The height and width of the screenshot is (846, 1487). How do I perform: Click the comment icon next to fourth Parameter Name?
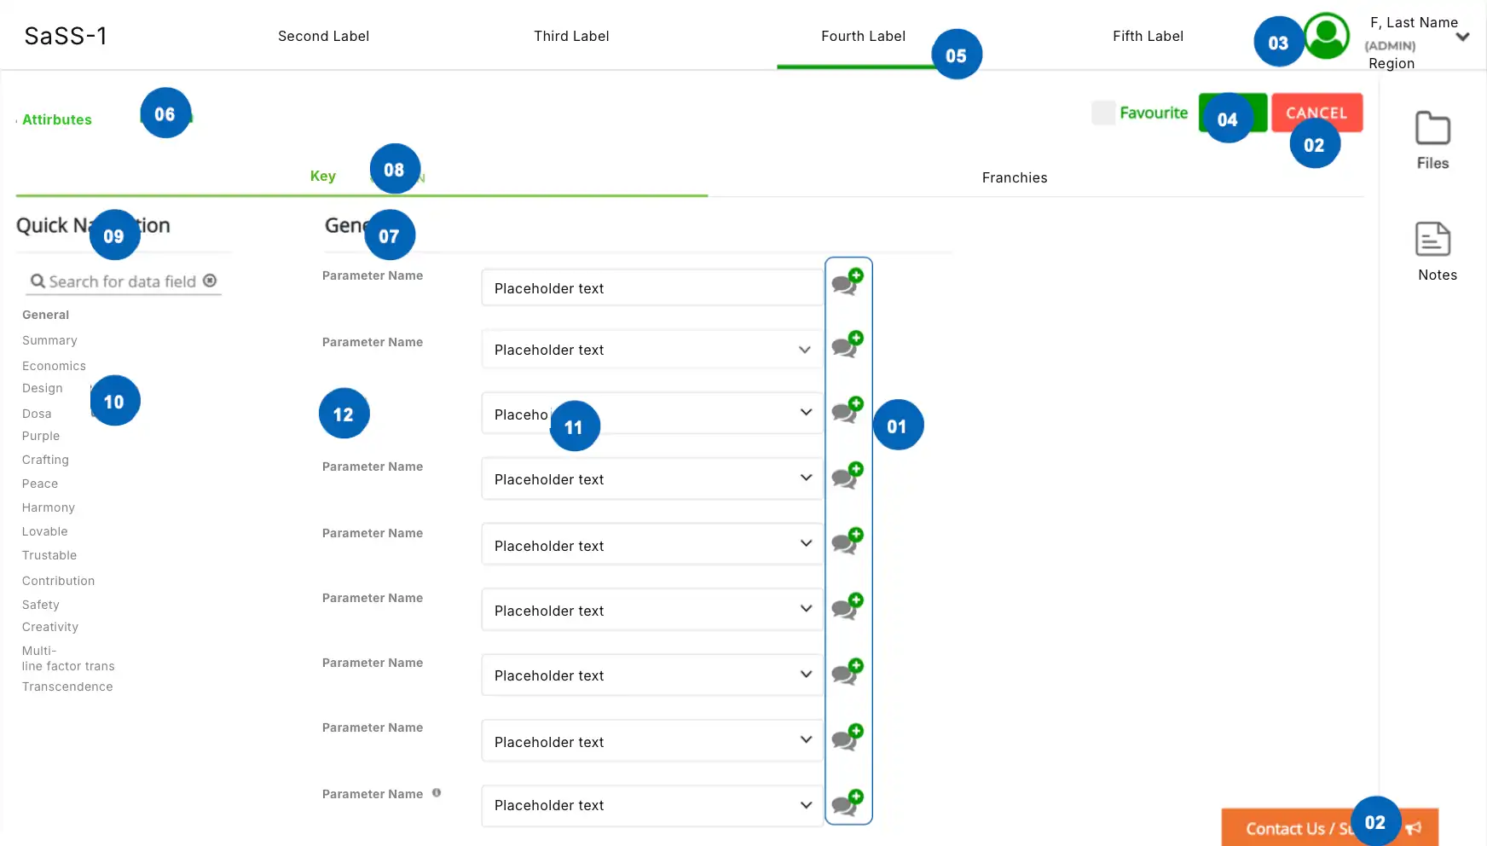tap(848, 476)
